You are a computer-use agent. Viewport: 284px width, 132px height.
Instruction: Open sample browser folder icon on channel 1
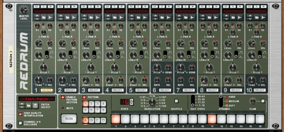tap(44, 17)
